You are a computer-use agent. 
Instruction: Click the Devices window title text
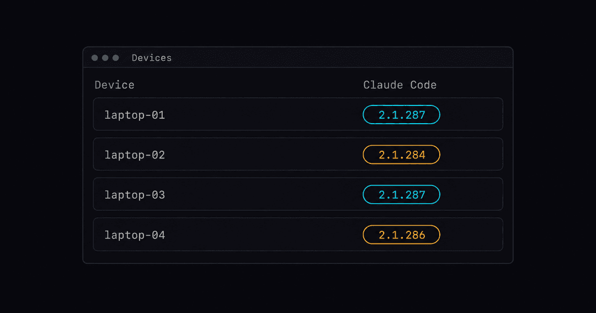152,58
